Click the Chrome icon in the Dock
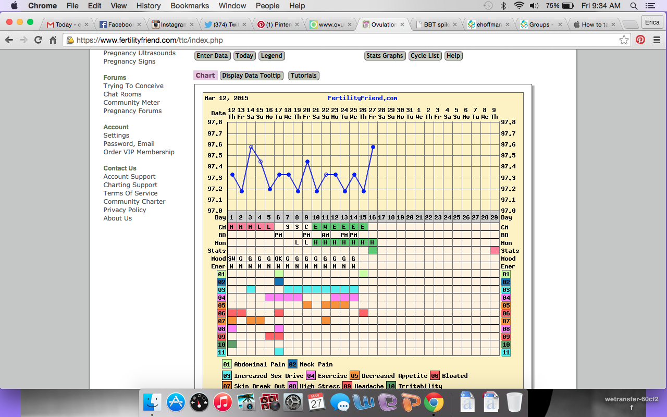Viewport: 667px width, 417px height. click(x=434, y=402)
